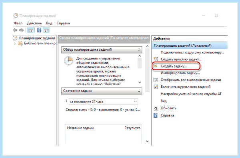
Task: Open the Вид menu
Action: coord(49,23)
